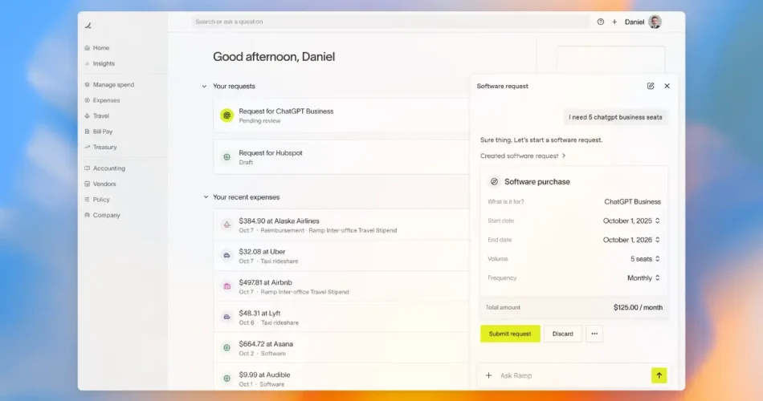Click the 'I need 5 chatgpt business seats' message

tap(615, 117)
